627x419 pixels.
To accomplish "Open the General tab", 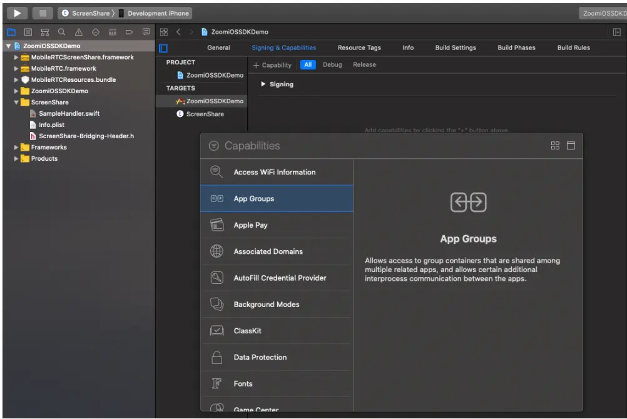I will click(x=218, y=48).
